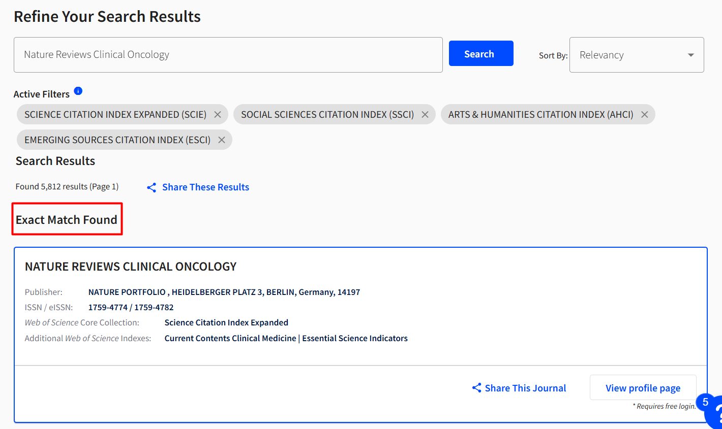
Task: Click the ISSN 1759-4774 value
Action: [x=106, y=307]
